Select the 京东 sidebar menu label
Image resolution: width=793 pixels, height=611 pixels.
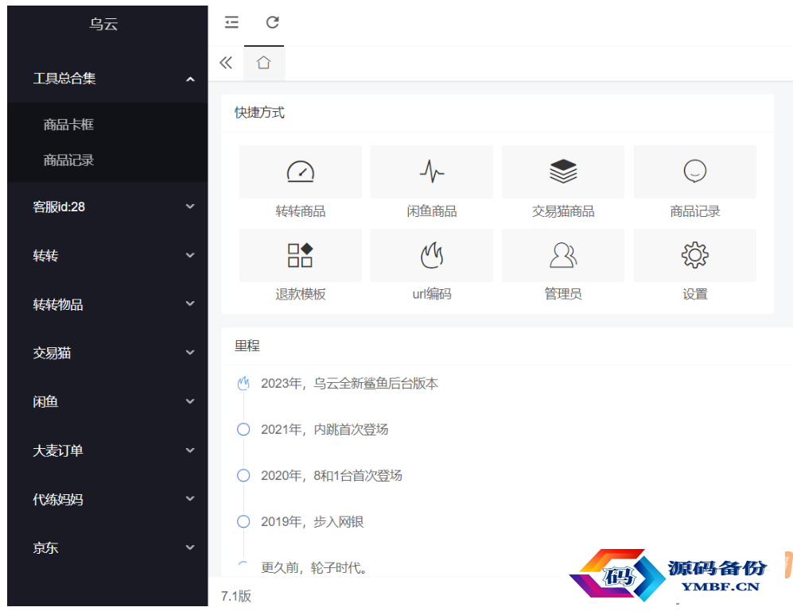tap(45, 547)
